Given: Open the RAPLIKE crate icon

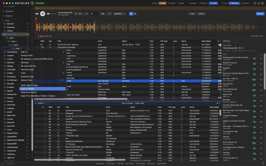Looking at the screenshot, I should [x=5, y=123].
